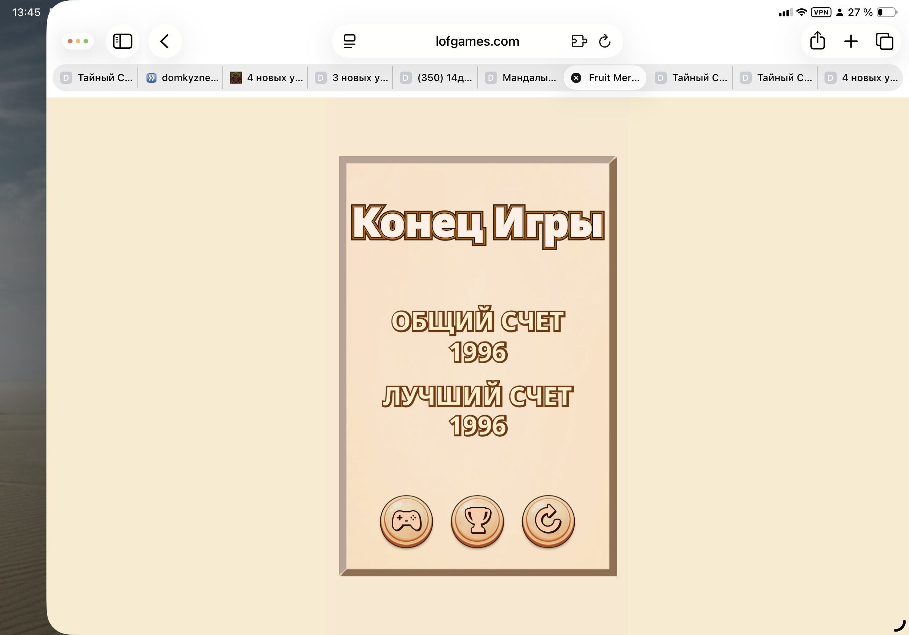Viewport: 909px width, 635px height.
Task: Reload the lofgames.com page
Action: click(x=604, y=41)
